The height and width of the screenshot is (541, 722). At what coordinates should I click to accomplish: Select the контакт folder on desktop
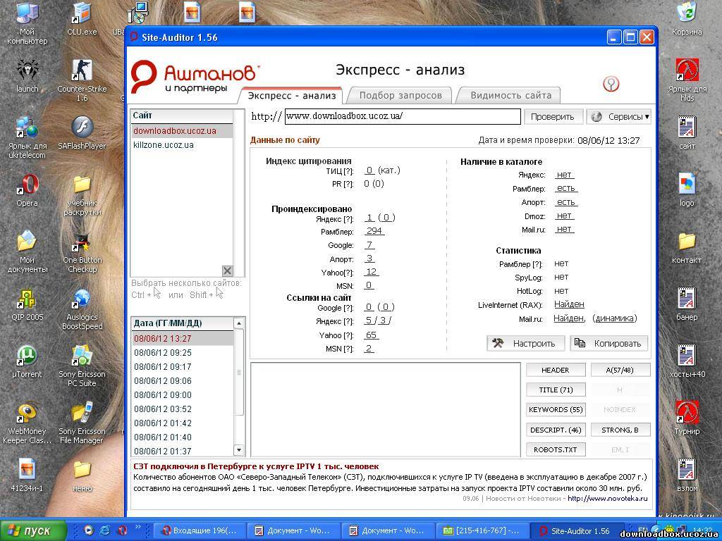click(x=687, y=247)
